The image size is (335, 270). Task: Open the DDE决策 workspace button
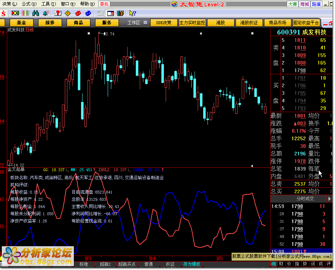point(164,23)
